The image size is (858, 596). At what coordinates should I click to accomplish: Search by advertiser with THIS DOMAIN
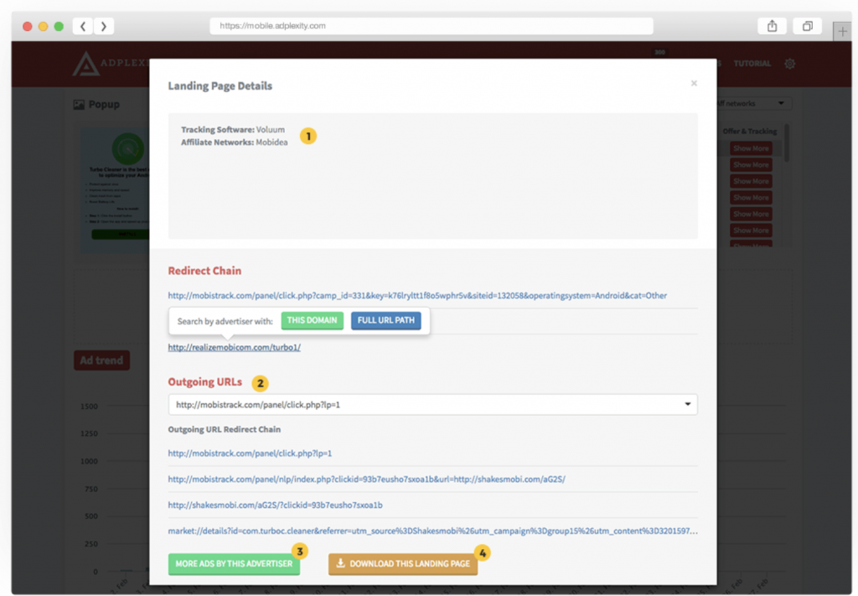[x=312, y=321]
